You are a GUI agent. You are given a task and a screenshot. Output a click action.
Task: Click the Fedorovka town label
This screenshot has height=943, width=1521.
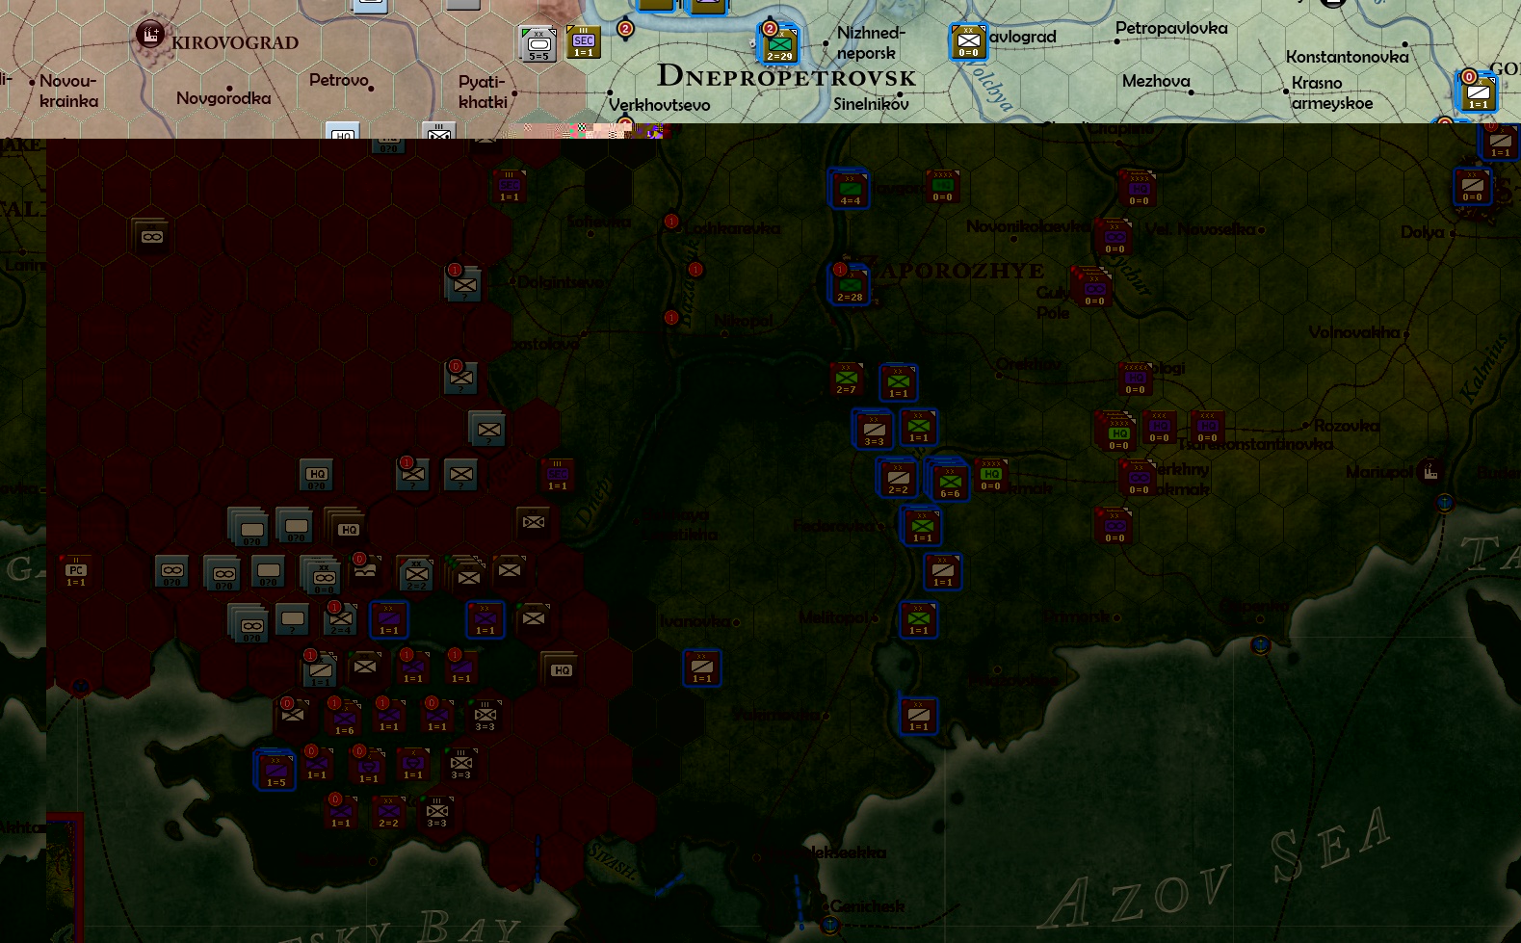click(833, 526)
